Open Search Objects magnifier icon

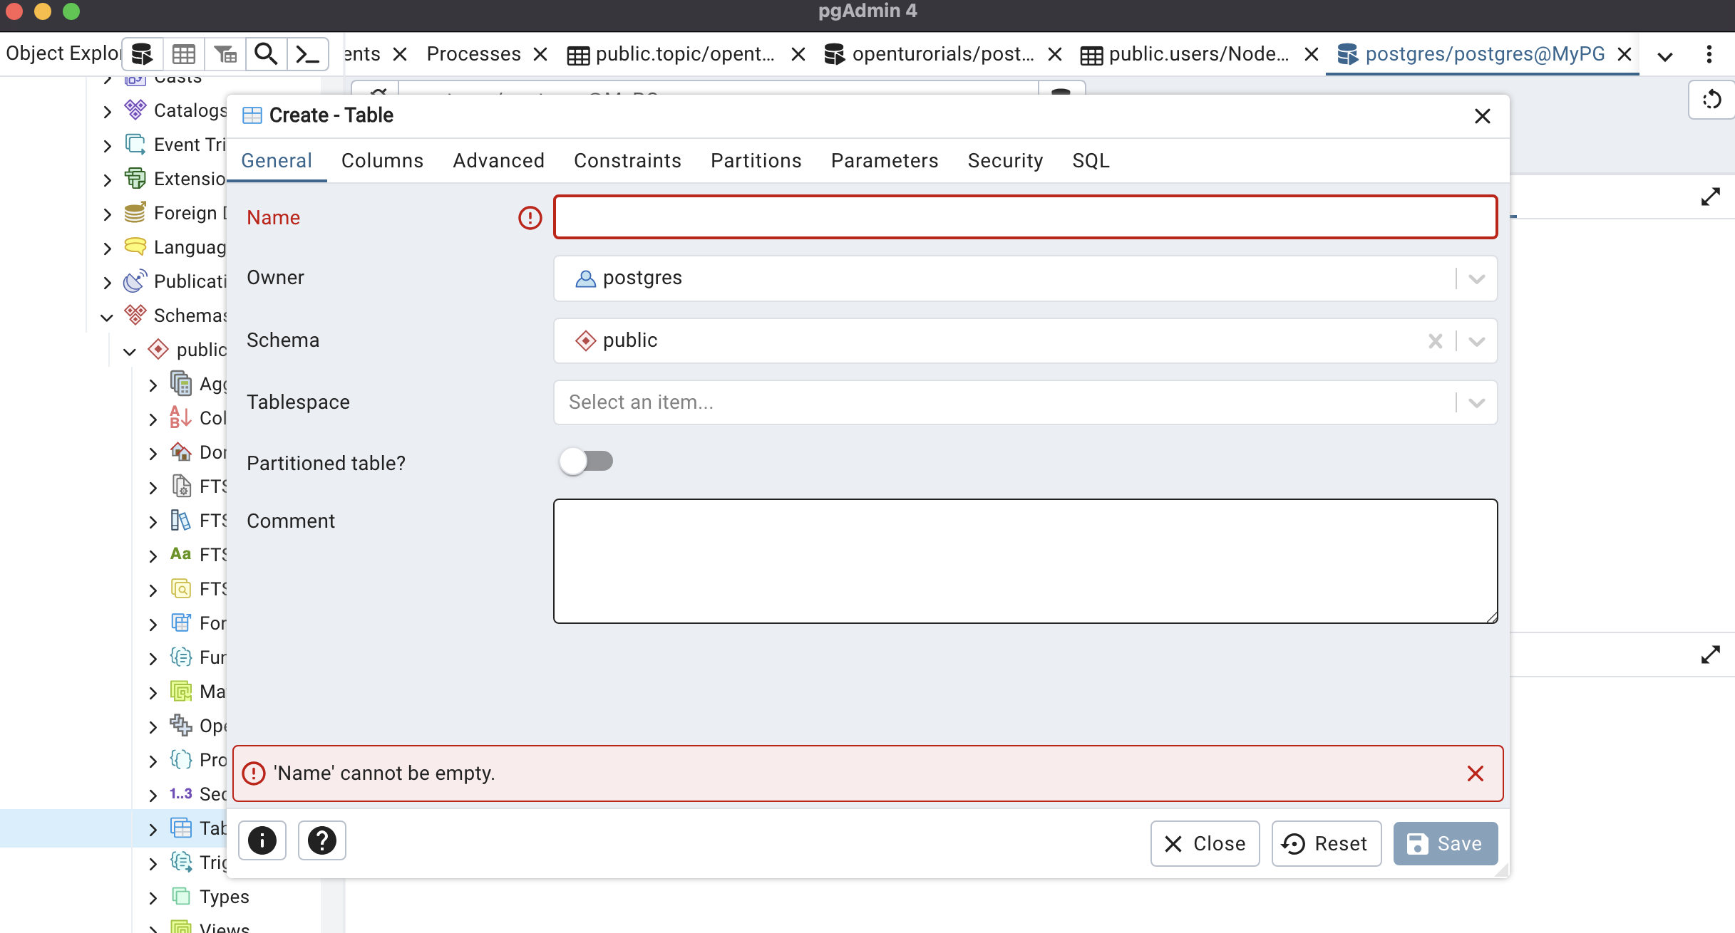(x=266, y=54)
